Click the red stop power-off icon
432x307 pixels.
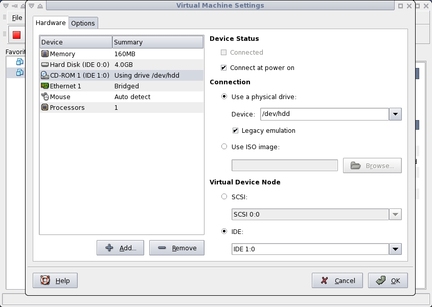[16, 35]
